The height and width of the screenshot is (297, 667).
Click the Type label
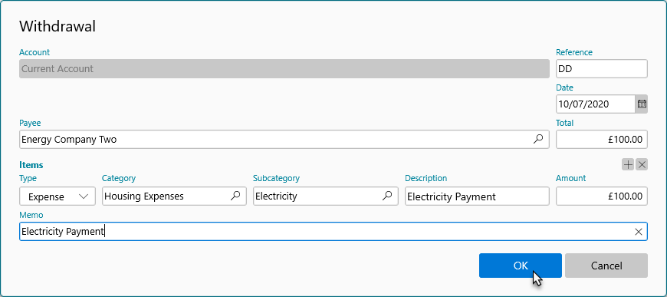coord(28,179)
